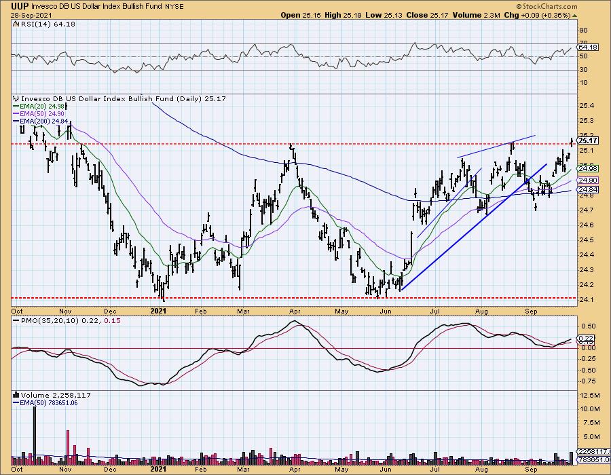Click the 12.5M label on the volume axis
Image resolution: width=611 pixels, height=475 pixels.
click(589, 395)
